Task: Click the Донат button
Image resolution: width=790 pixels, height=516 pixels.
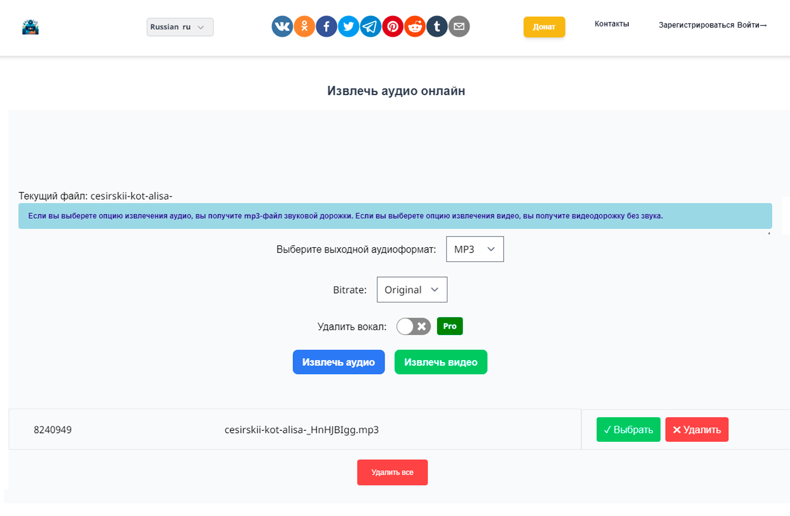Action: click(544, 27)
